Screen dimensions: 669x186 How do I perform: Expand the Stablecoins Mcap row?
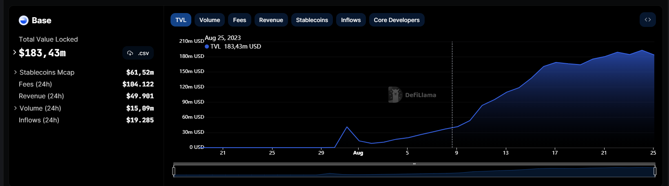(x=16, y=72)
